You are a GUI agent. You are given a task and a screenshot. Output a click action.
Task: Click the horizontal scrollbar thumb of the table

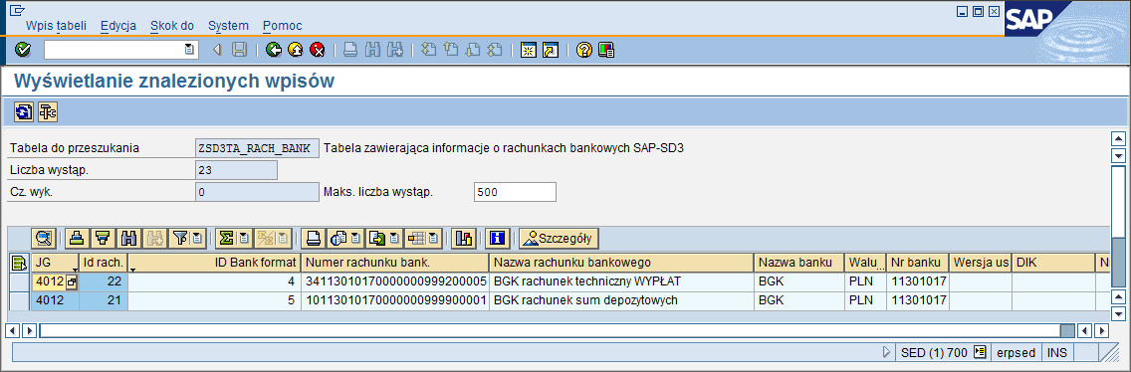point(1066,331)
